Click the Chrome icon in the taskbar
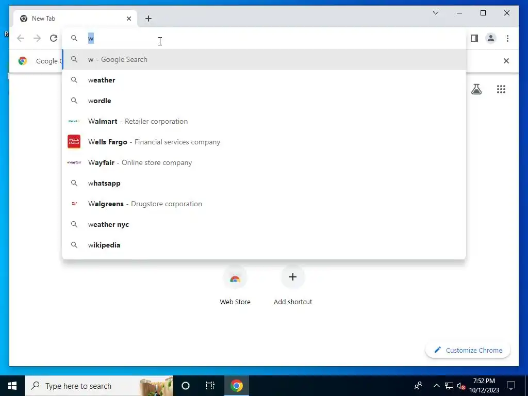This screenshot has width=528, height=396. pos(236,386)
